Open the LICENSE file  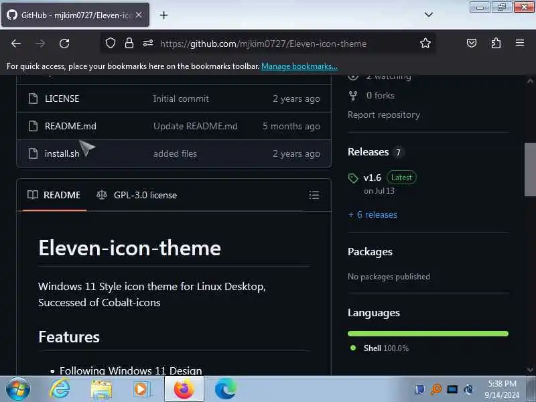[x=62, y=98]
